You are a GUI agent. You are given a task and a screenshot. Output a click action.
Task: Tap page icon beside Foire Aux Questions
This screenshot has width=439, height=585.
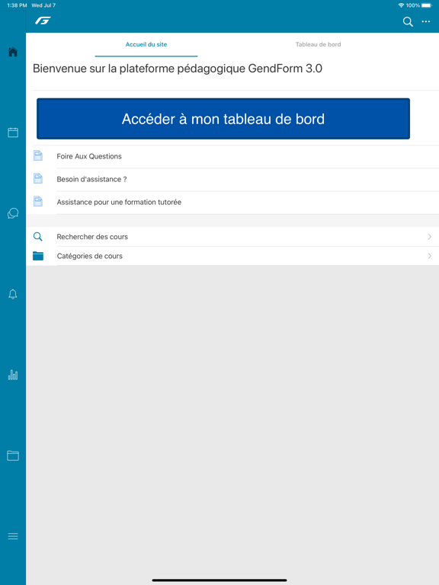(x=38, y=155)
